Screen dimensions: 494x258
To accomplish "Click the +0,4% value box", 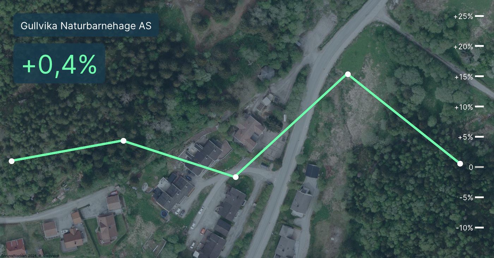I will tap(59, 64).
